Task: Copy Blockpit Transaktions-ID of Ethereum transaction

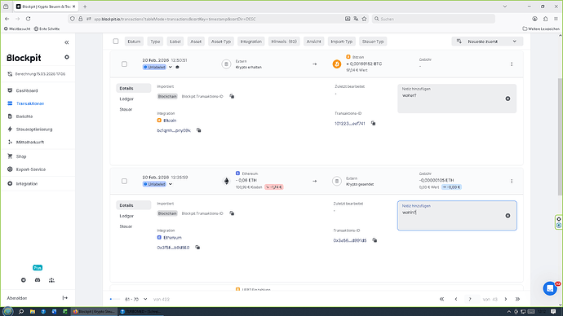Action: [x=232, y=213]
